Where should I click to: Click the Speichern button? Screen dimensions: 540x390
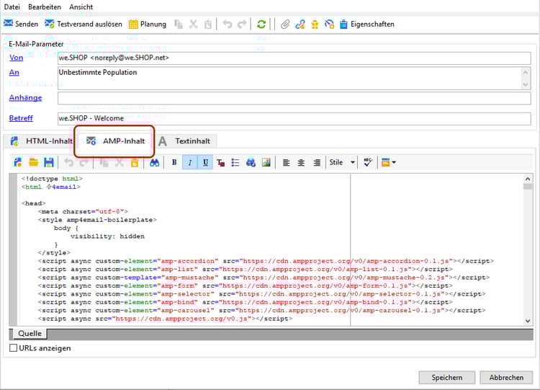(447, 378)
